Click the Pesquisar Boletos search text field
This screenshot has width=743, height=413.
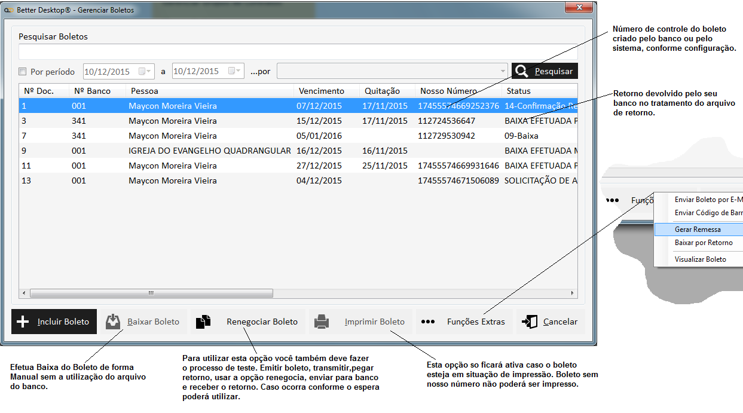click(x=296, y=52)
